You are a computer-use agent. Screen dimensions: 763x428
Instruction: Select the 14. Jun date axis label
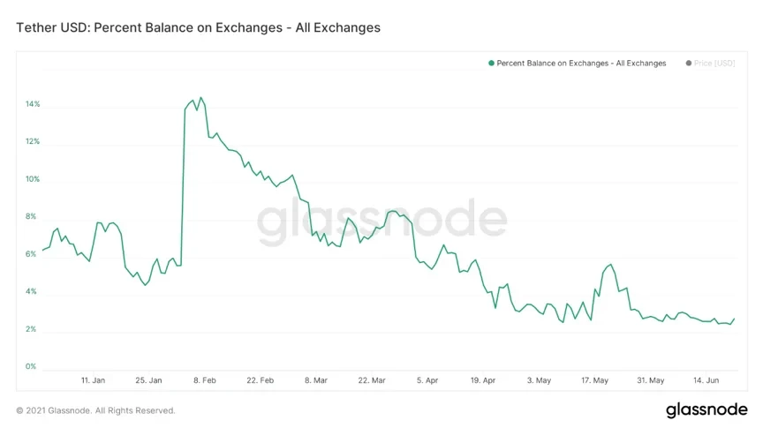click(x=706, y=380)
